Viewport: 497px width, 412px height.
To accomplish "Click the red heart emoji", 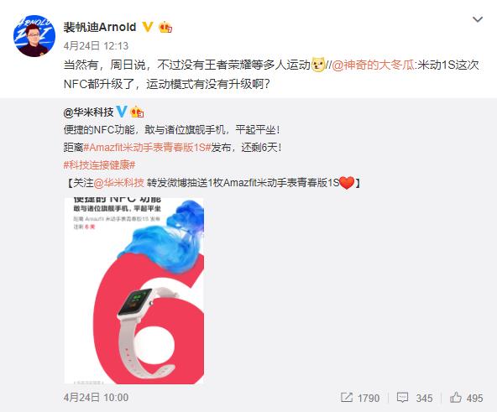I will [x=347, y=183].
